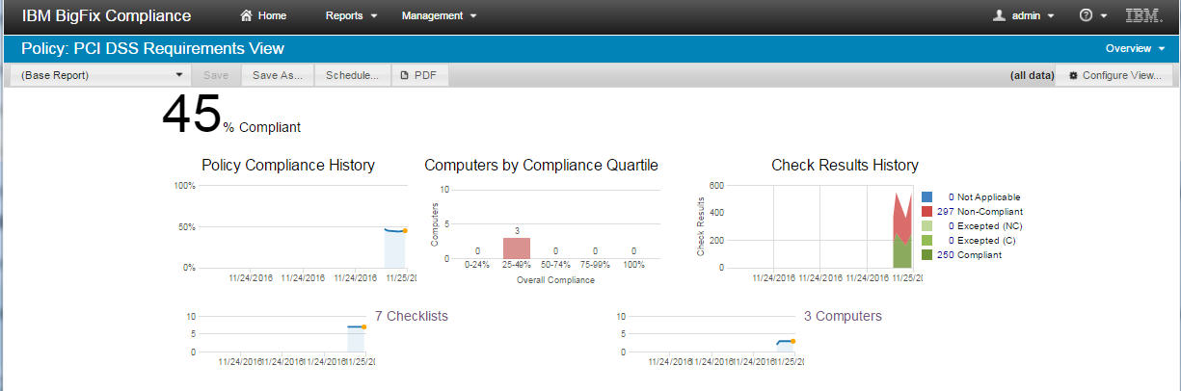Viewport: 1181px width, 391px height.
Task: Click the (all data) label
Action: [x=1032, y=75]
